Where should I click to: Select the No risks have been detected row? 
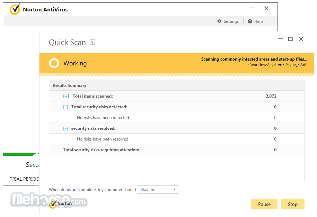[x=177, y=118]
